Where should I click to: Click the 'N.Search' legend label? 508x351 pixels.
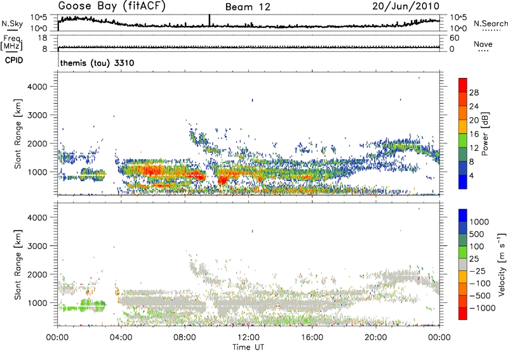[490, 23]
